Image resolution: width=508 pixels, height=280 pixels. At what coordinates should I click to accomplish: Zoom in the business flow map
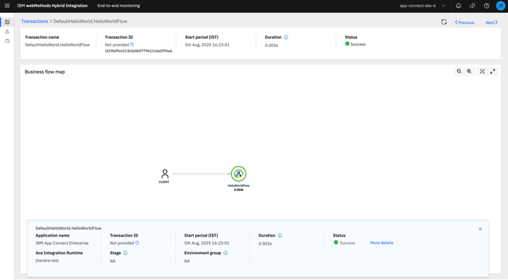(x=469, y=72)
